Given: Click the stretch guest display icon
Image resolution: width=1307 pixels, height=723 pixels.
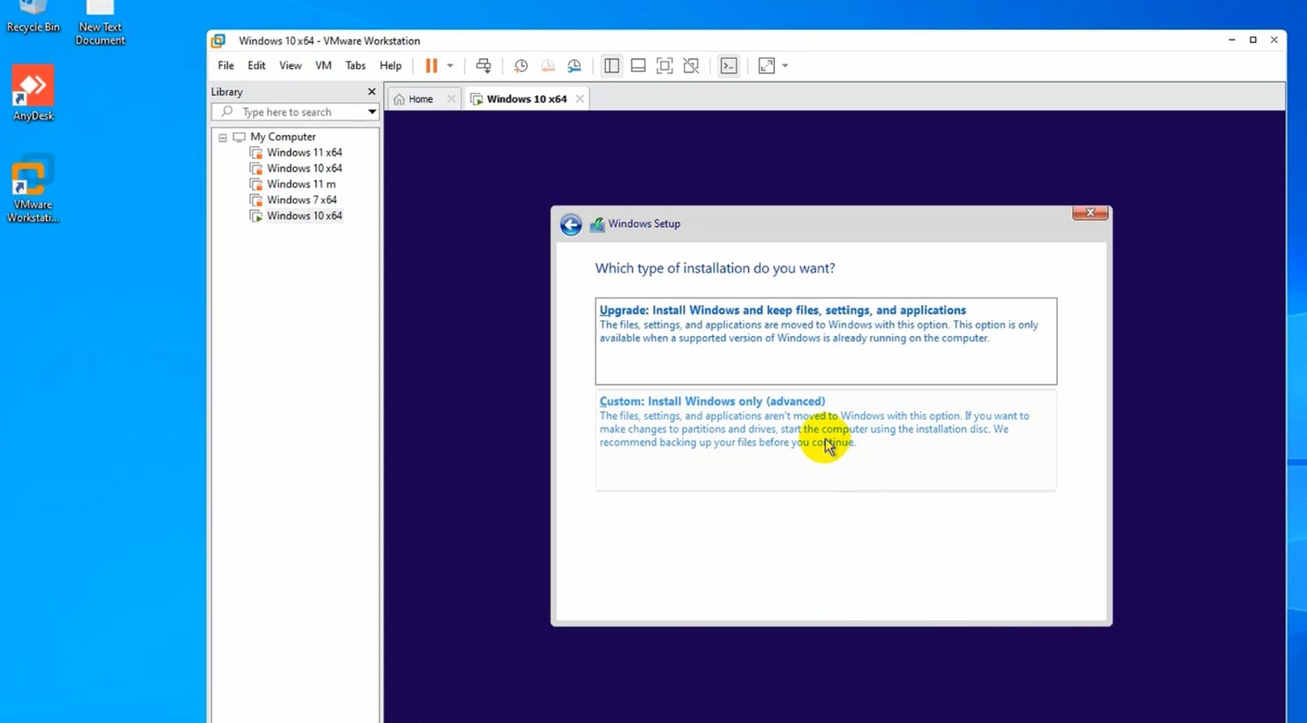Looking at the screenshot, I should point(767,65).
